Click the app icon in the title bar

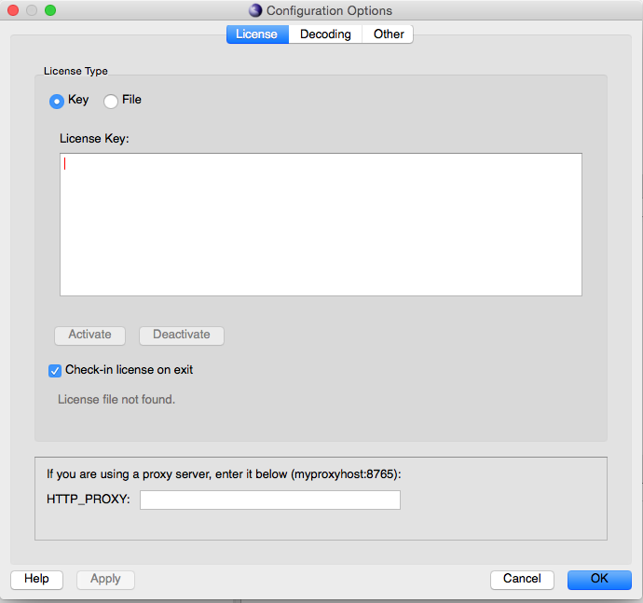[x=255, y=10]
